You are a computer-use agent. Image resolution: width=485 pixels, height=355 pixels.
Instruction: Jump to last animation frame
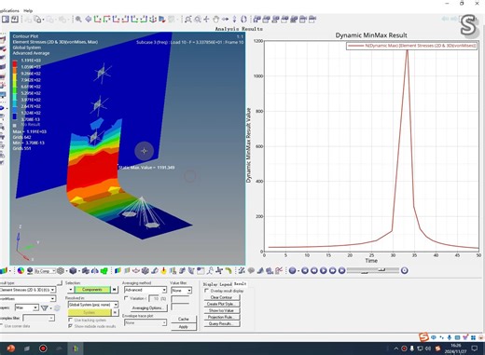pos(341,270)
